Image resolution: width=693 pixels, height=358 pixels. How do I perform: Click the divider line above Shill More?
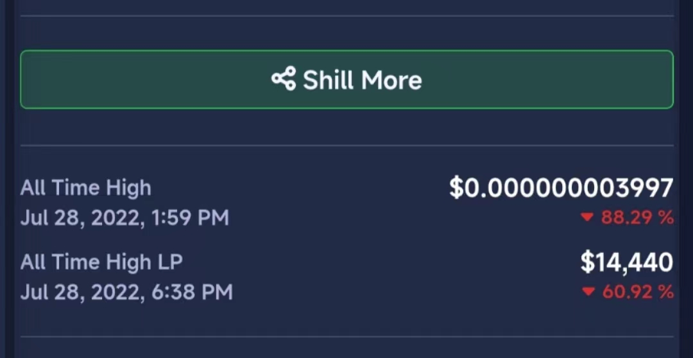tap(346, 16)
